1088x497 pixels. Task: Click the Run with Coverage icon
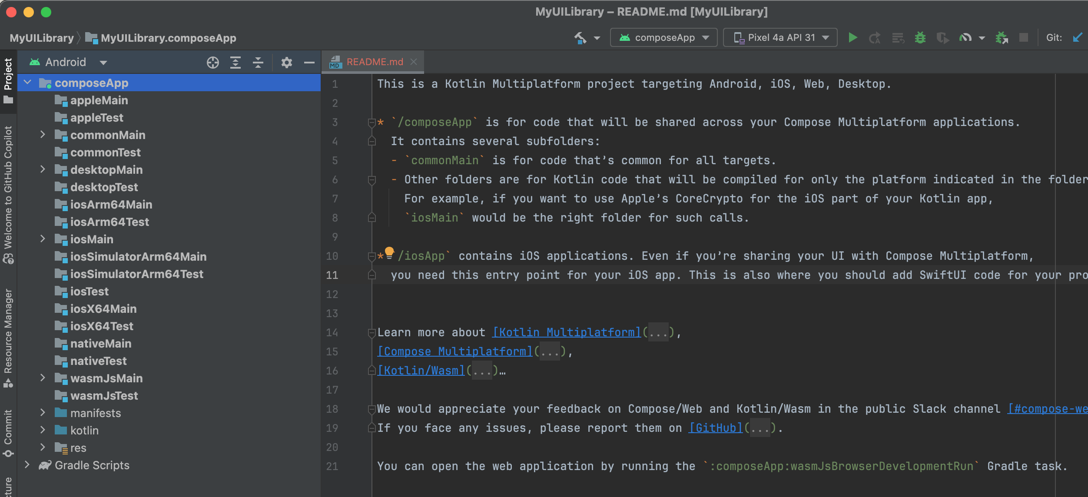[942, 38]
